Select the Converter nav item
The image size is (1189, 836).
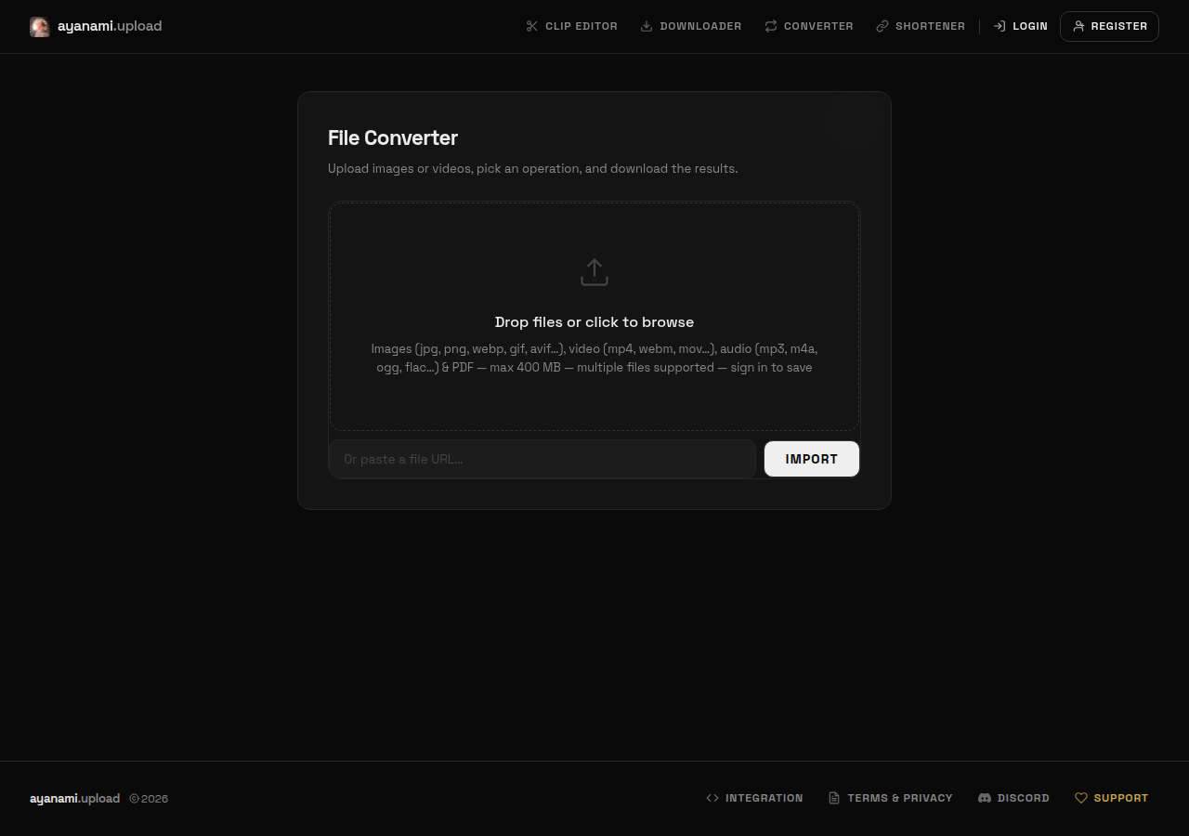tap(809, 26)
